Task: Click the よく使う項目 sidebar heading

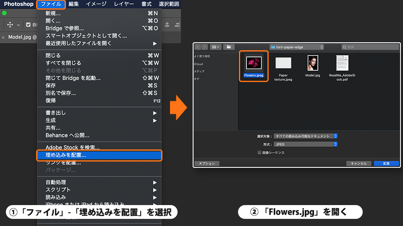Action: click(x=202, y=56)
